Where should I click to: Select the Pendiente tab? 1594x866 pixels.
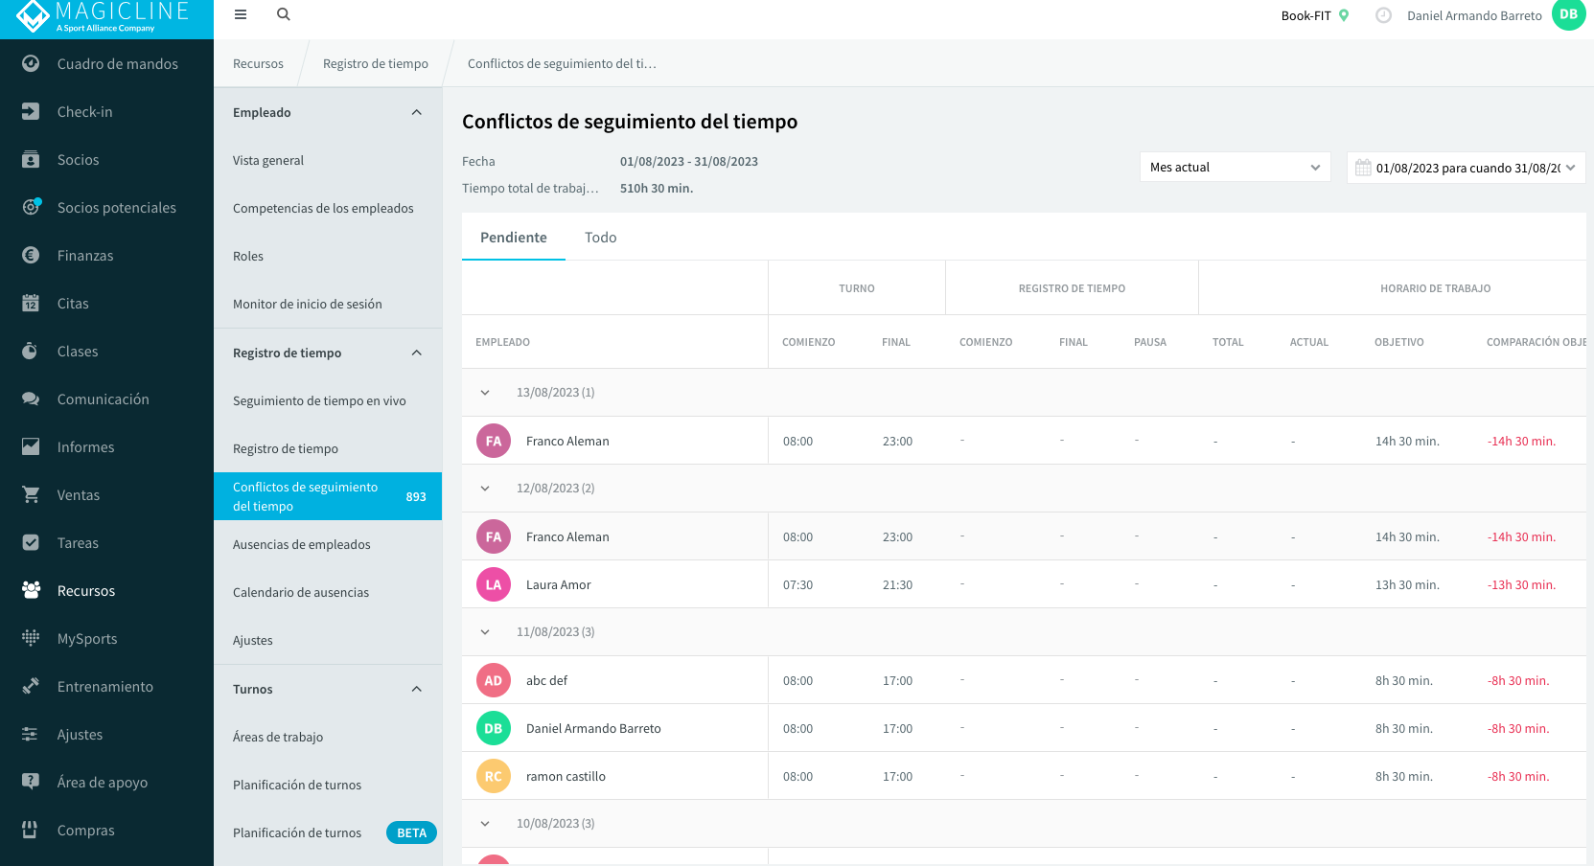[514, 238]
